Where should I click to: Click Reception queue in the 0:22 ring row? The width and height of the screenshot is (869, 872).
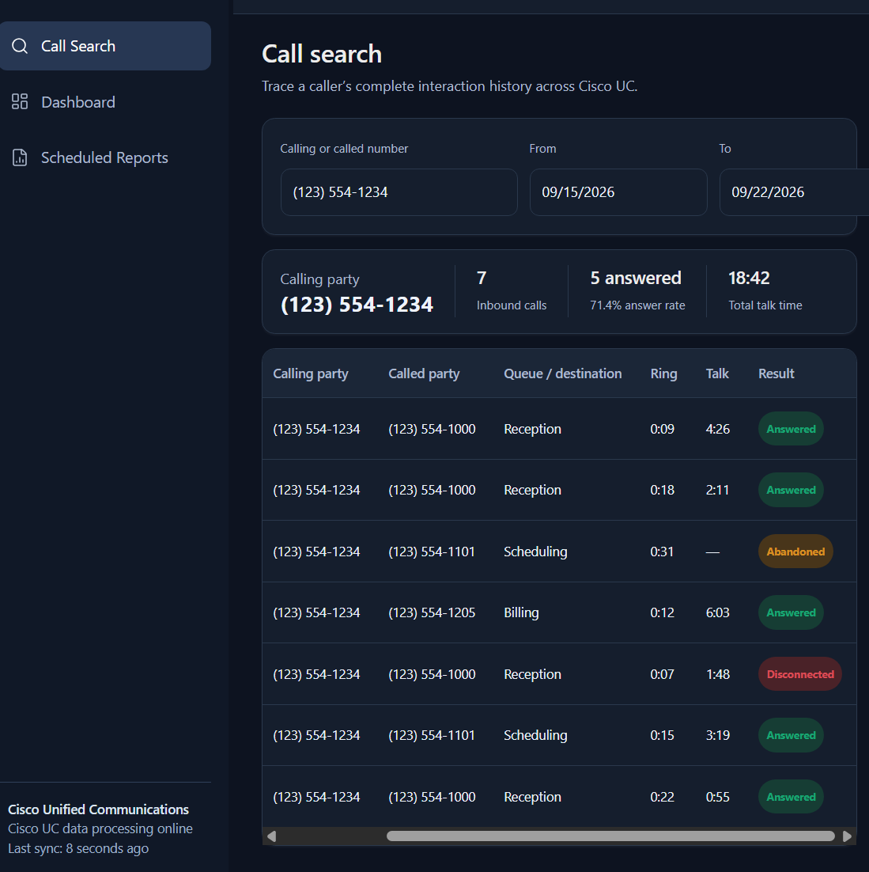coord(532,797)
